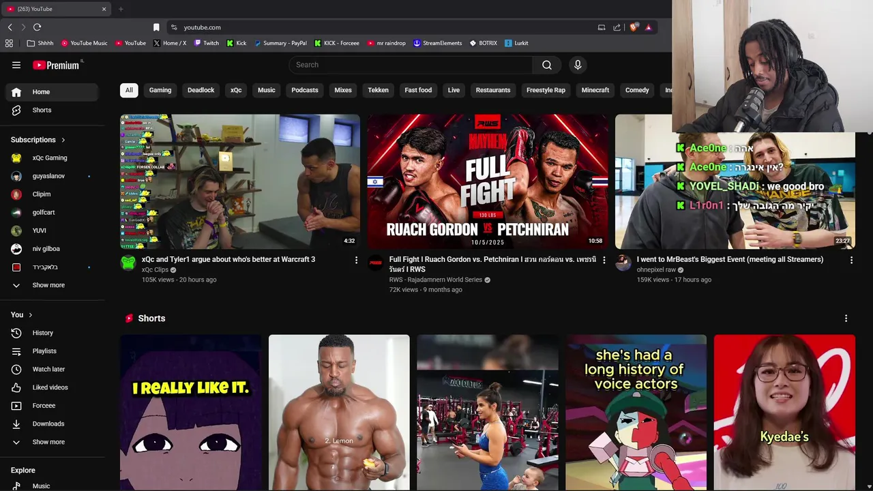Viewport: 873px width, 491px height.
Task: Reload the page
Action: pos(37,27)
